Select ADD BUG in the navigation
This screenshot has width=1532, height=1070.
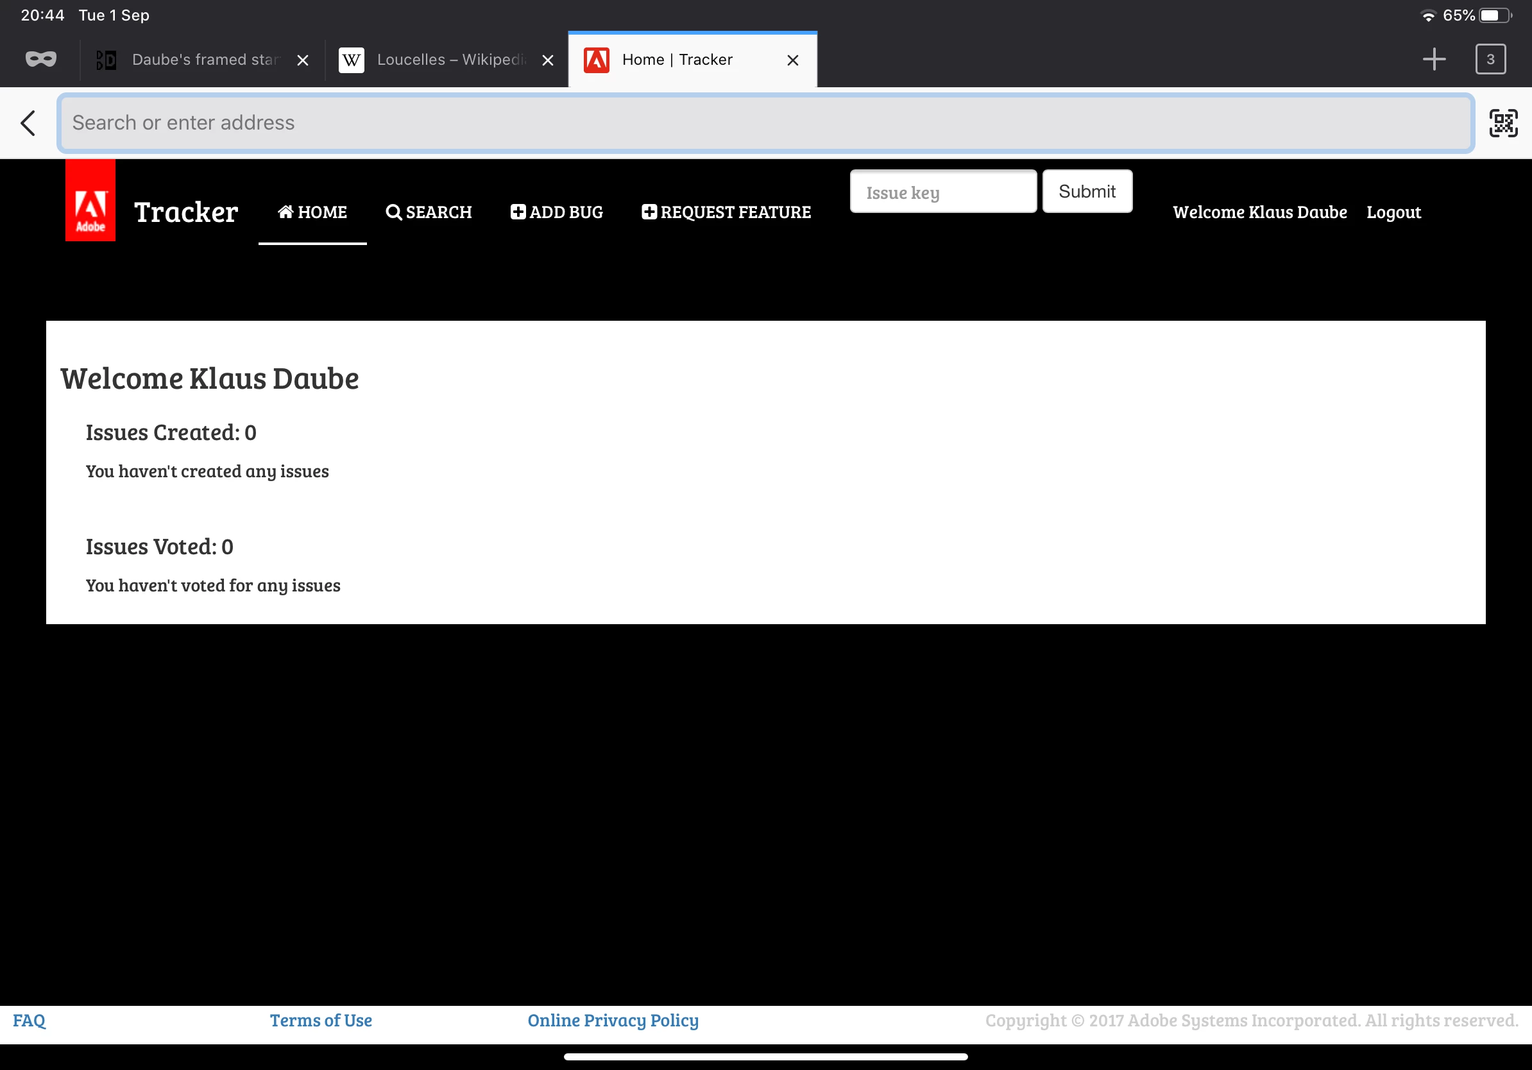coord(556,212)
